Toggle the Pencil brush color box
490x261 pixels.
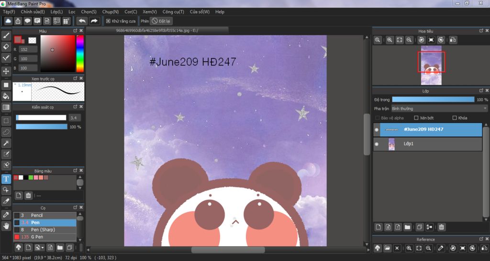[17, 216]
